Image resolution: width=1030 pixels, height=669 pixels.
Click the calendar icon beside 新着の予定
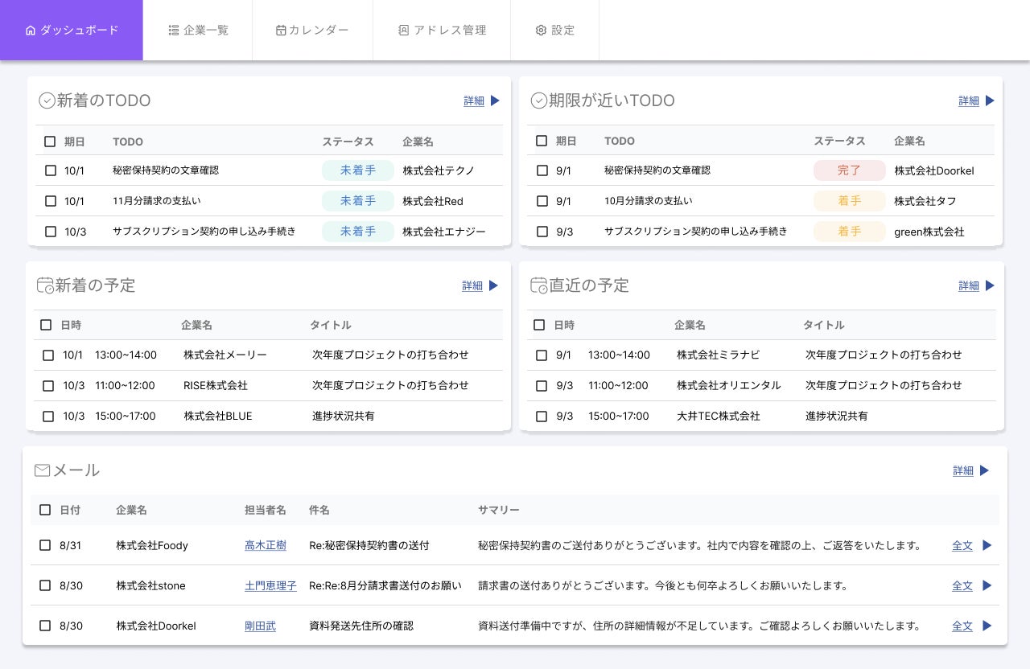coord(45,285)
